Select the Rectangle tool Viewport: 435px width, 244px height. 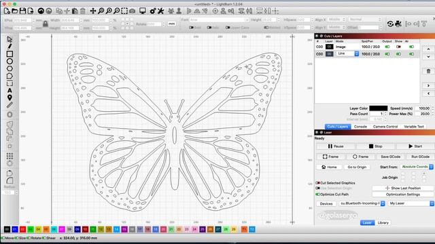coord(10,54)
